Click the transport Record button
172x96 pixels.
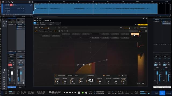pyautogui.click(x=86, y=93)
